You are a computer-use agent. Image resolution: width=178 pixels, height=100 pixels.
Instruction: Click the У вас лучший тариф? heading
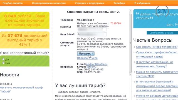tap(80, 85)
